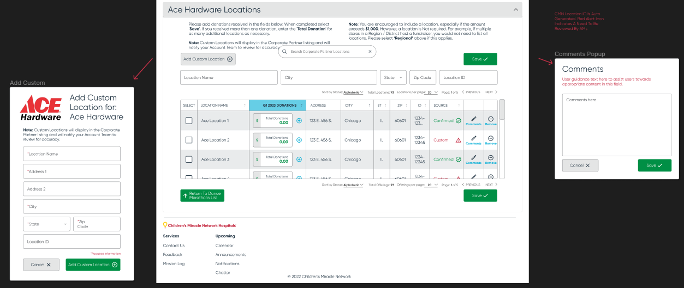
Task: Click Address 2 field in Add Custom dialog
Action: click(72, 189)
